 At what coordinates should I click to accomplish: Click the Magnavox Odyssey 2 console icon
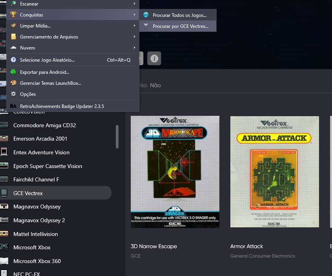click(x=4, y=220)
